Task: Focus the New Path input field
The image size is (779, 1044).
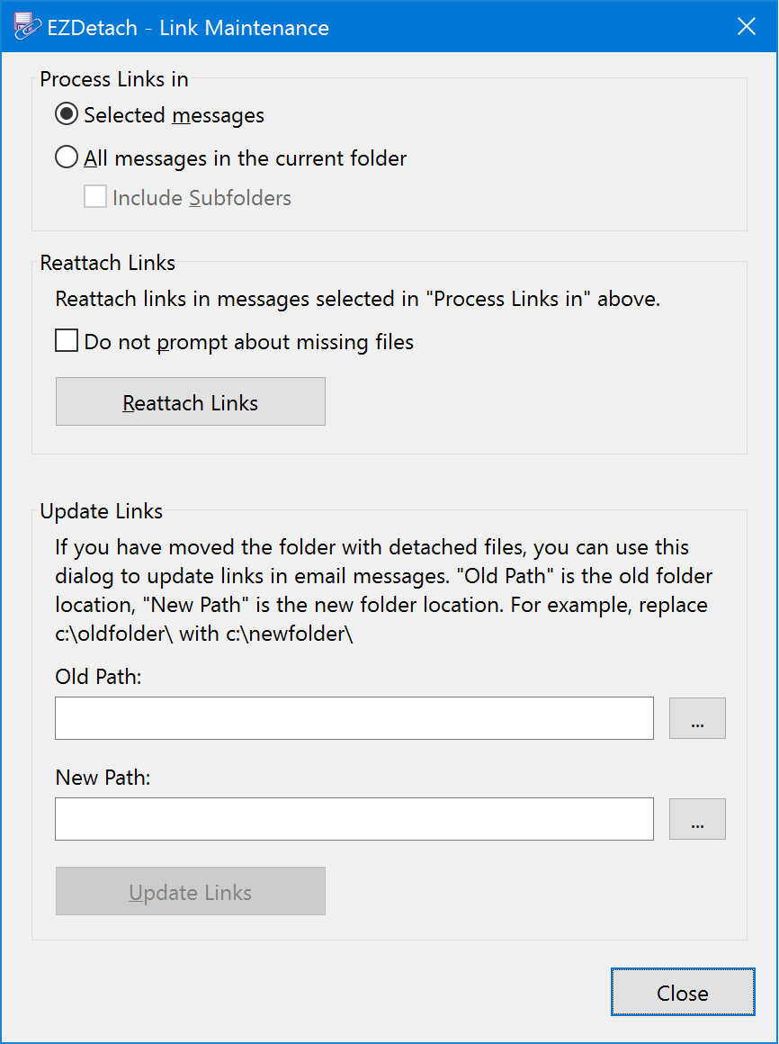Action: [x=354, y=819]
